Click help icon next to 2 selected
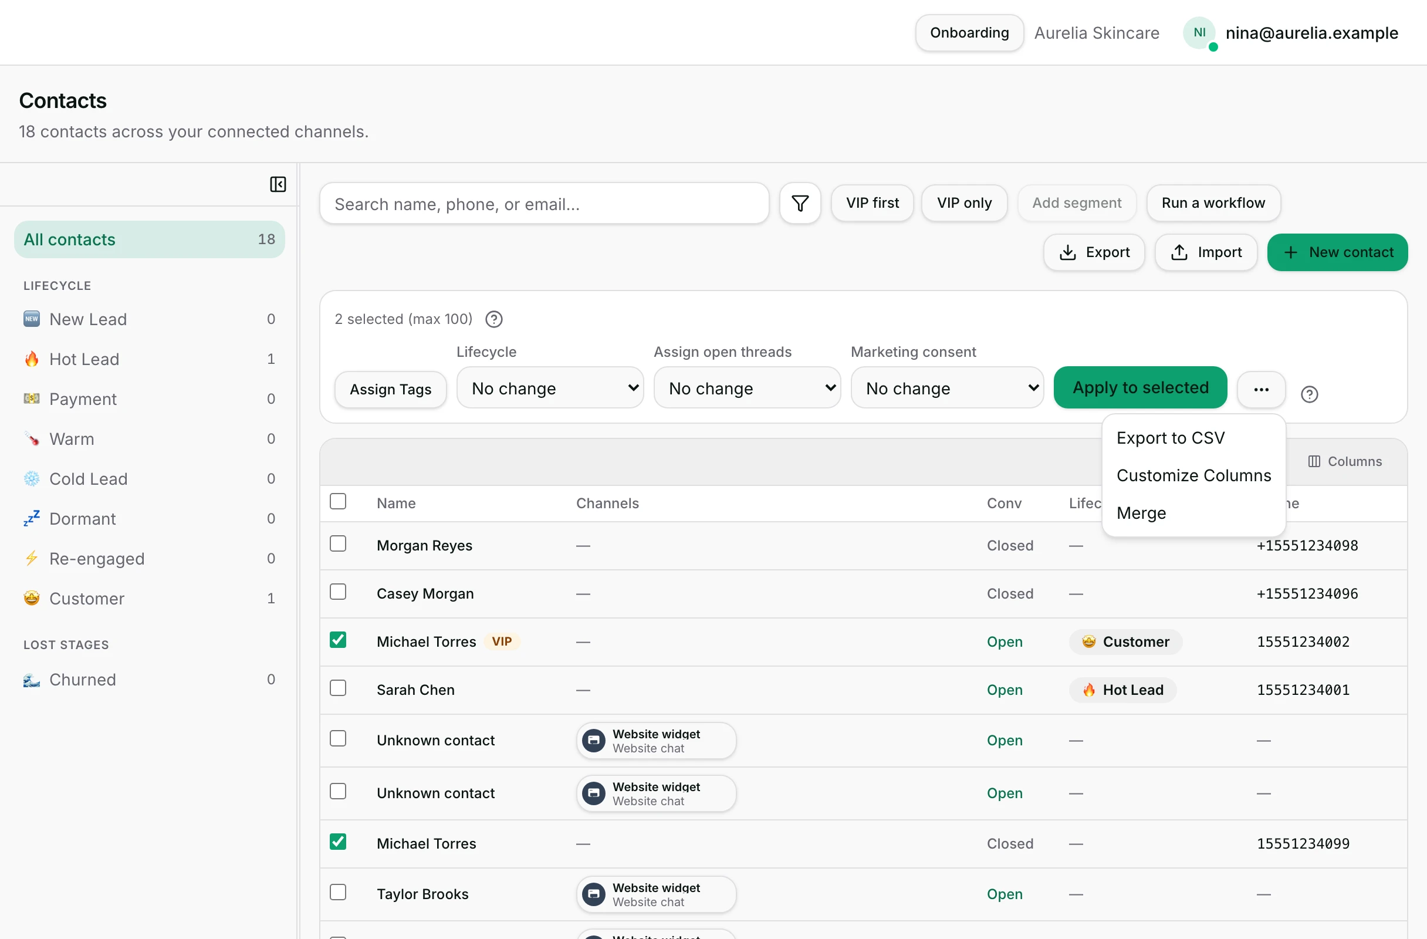Image resolution: width=1427 pixels, height=939 pixels. click(493, 319)
